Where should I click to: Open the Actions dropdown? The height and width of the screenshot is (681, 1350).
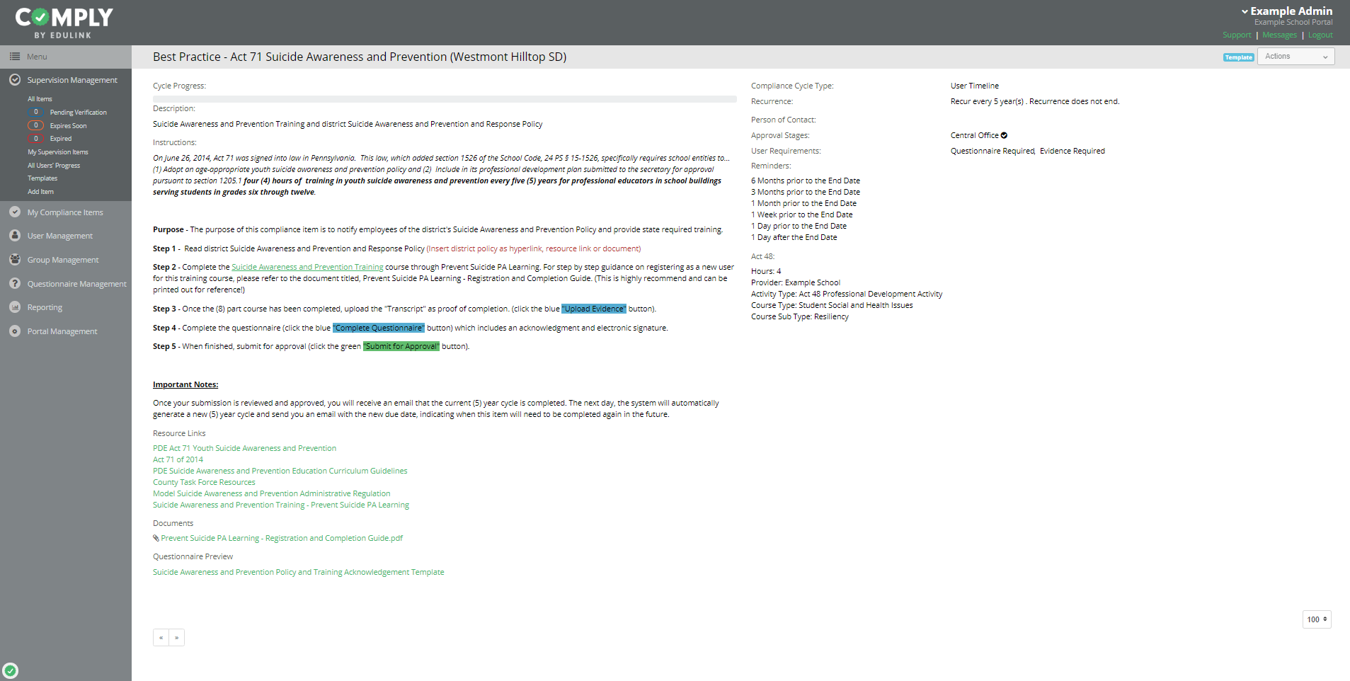point(1295,57)
